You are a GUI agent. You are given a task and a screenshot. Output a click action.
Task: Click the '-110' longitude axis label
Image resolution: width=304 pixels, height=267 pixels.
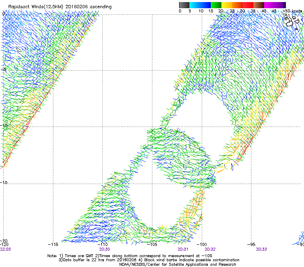(103, 244)
